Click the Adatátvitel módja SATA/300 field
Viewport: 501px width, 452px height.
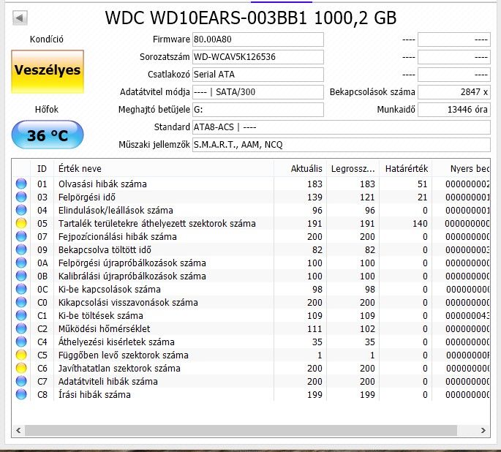click(258, 92)
